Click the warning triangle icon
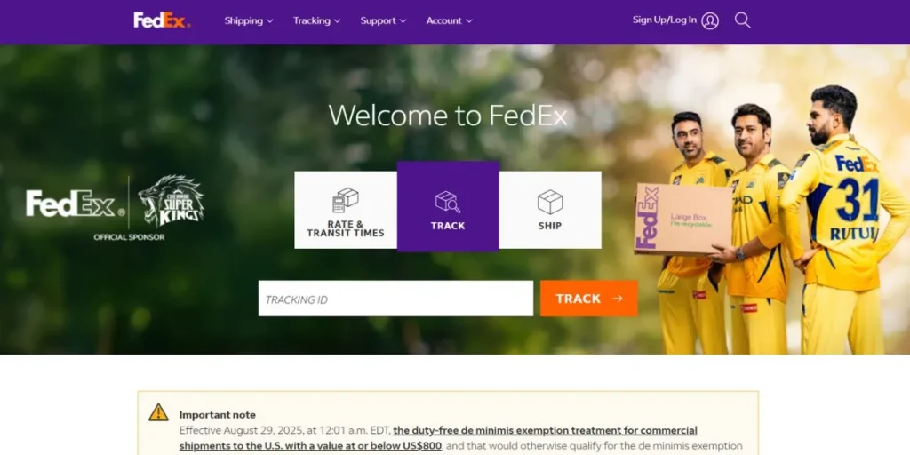 (x=158, y=412)
